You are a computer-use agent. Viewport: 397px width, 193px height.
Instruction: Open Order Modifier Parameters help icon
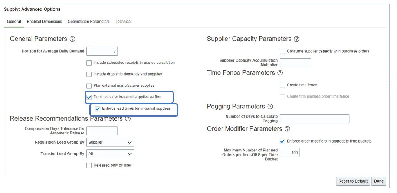[x=287, y=129]
